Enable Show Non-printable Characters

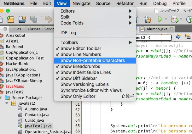95,60
